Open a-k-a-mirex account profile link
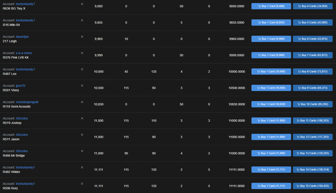The height and width of the screenshot is (193, 336). tap(24, 53)
